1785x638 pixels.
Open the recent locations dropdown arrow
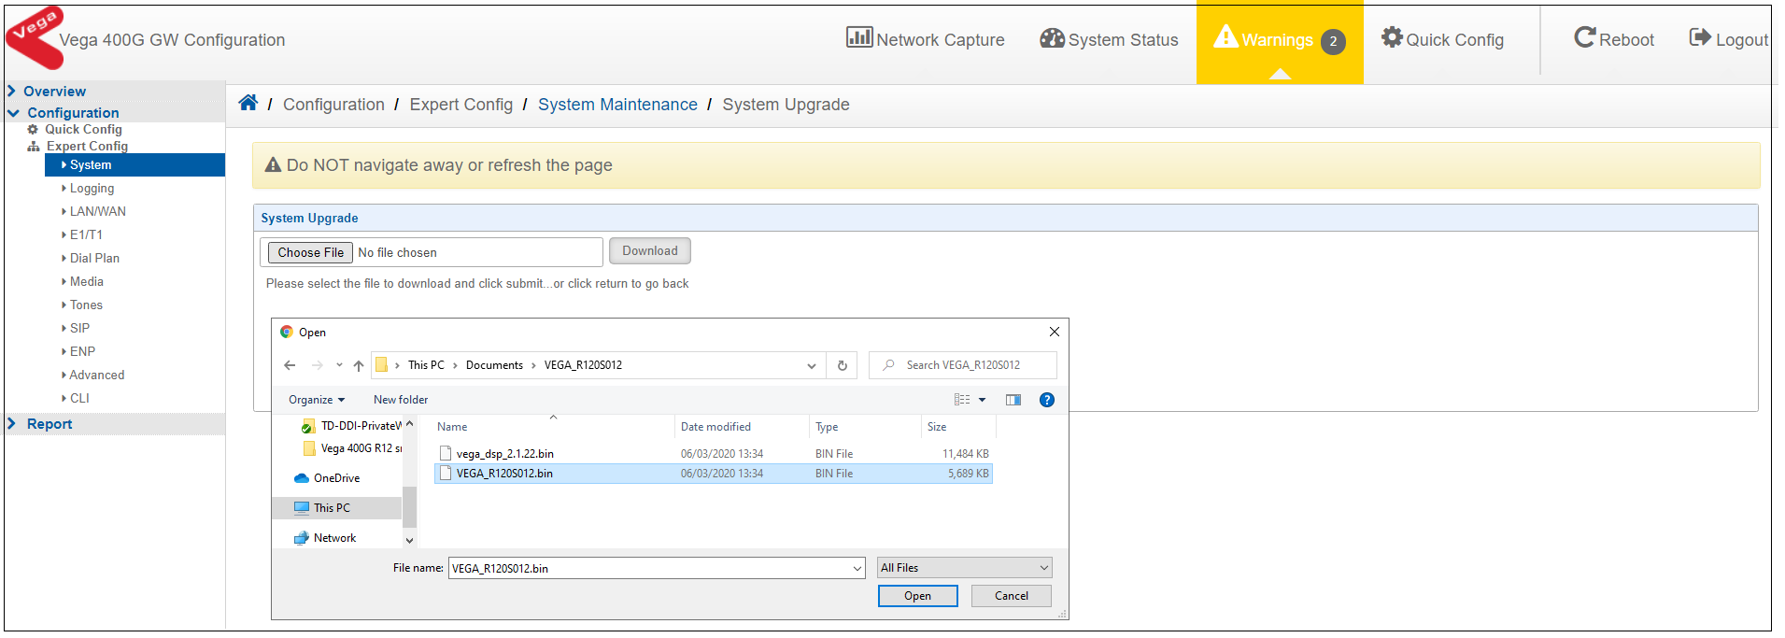[339, 365]
